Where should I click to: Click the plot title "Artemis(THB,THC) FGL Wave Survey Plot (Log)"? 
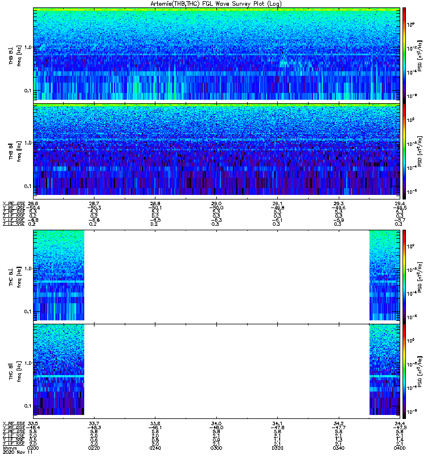click(216, 4)
